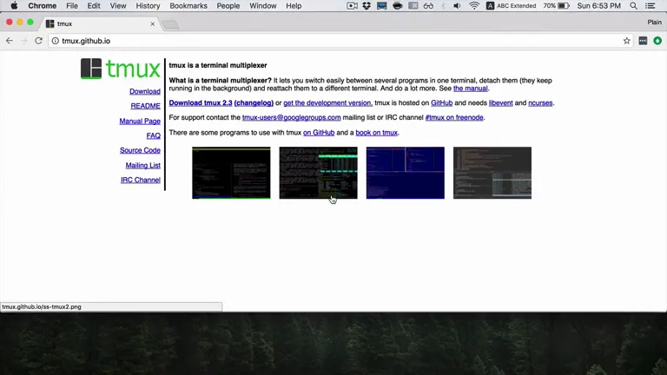Click the Wi-Fi status icon
The height and width of the screenshot is (375, 667).
click(x=474, y=6)
